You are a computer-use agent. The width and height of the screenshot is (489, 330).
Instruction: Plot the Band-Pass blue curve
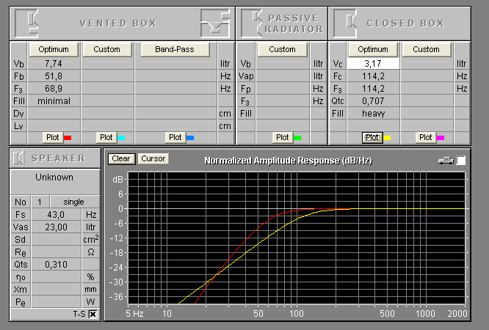pyautogui.click(x=175, y=137)
